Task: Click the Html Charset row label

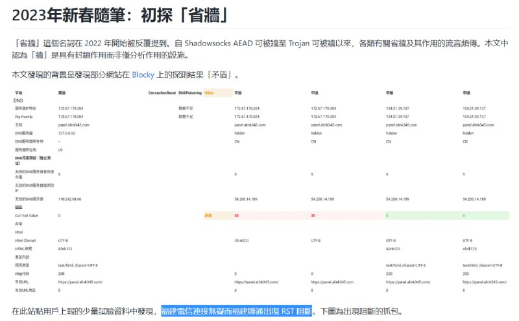Action: click(x=25, y=241)
